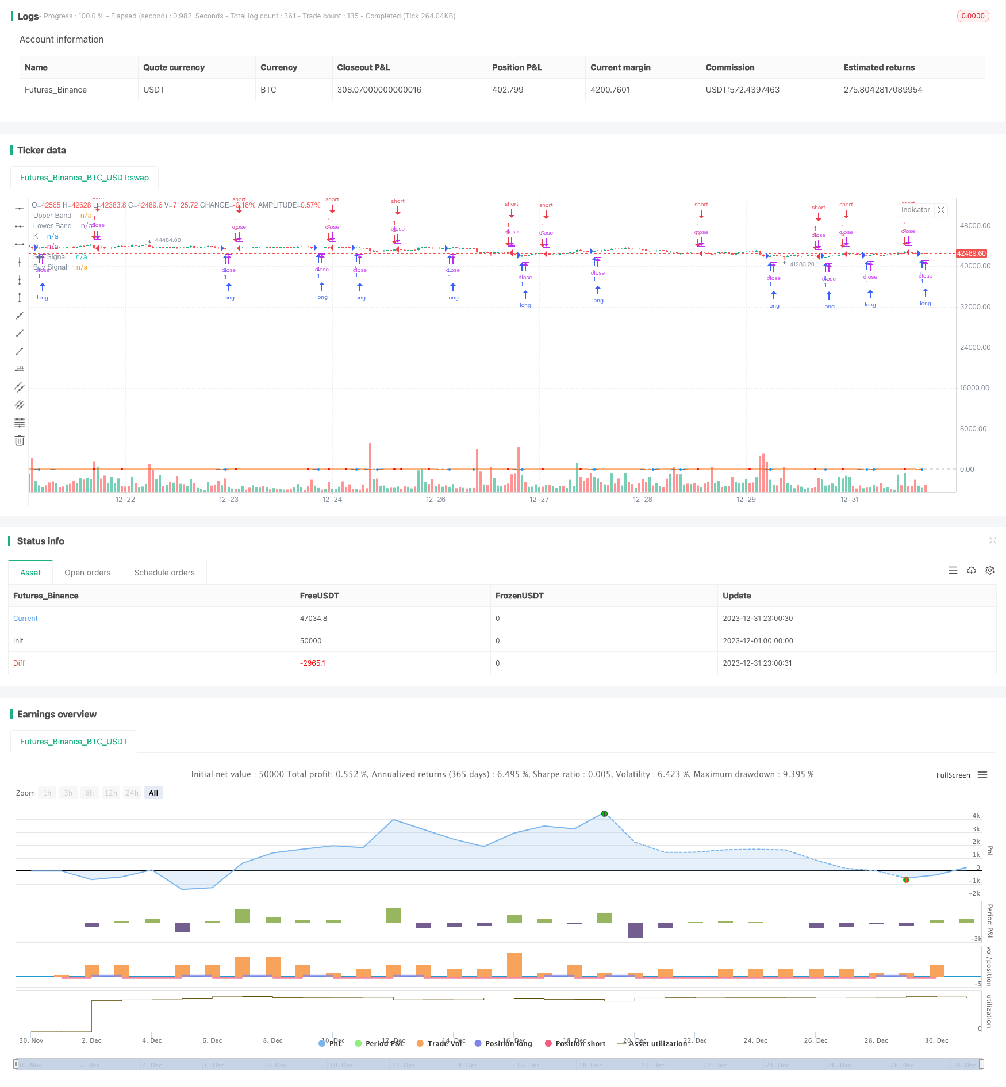The width and height of the screenshot is (1006, 1087).
Task: Toggle the Position long series in the legend
Action: [503, 1043]
